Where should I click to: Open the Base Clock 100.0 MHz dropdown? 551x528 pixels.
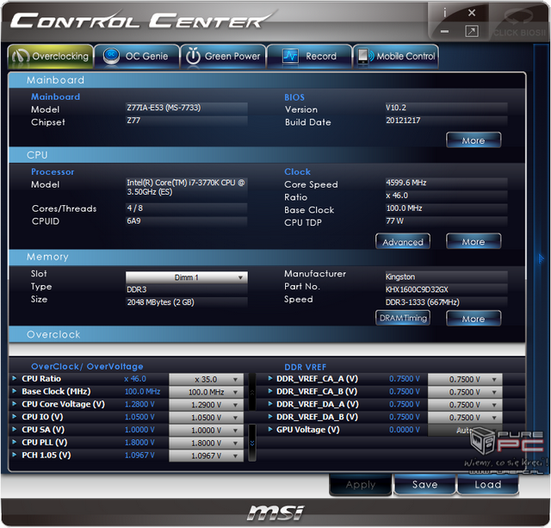pyautogui.click(x=206, y=392)
